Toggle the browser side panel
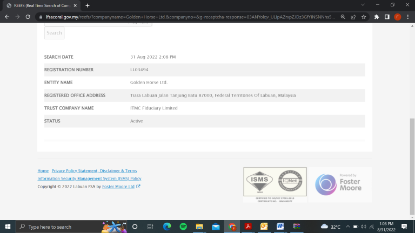 [x=387, y=17]
